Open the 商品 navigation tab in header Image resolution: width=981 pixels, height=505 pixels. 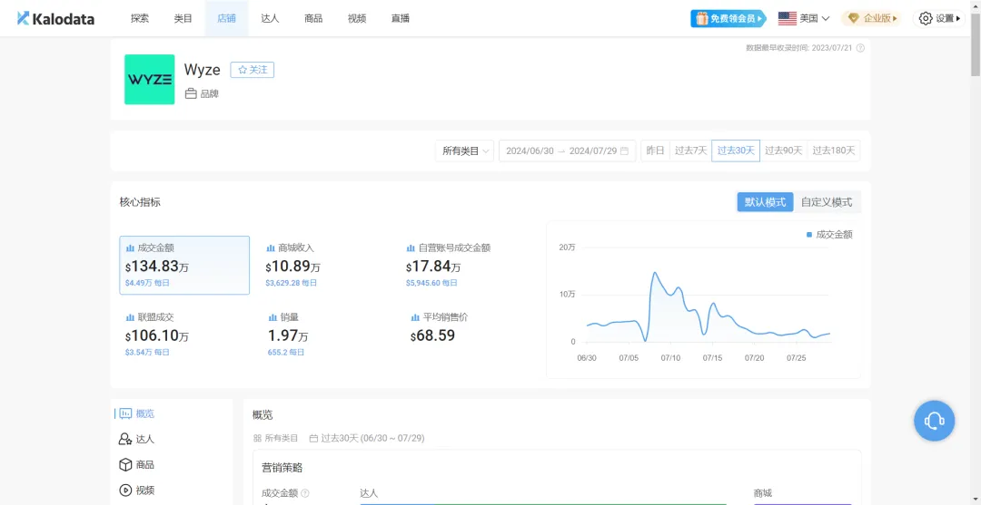[313, 18]
